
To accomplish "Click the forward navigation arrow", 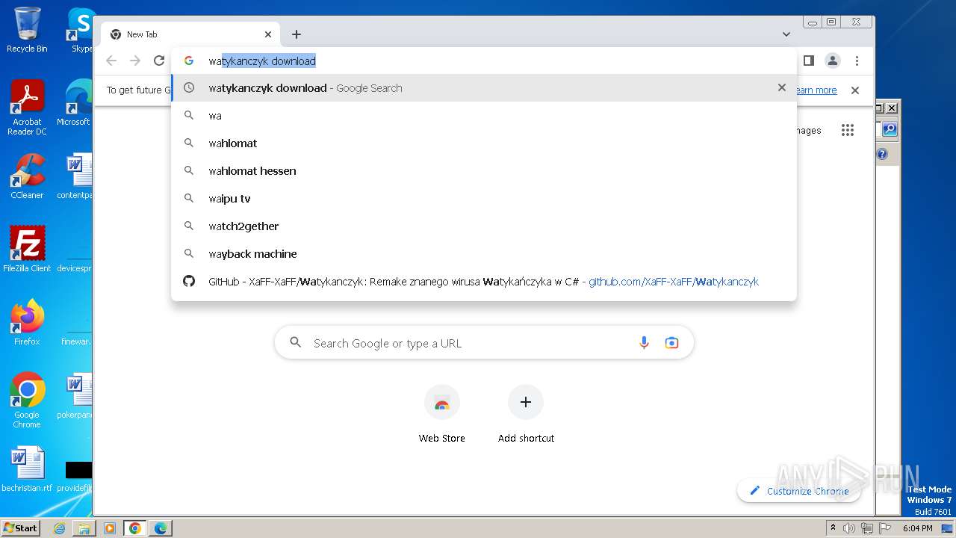I will (x=135, y=61).
